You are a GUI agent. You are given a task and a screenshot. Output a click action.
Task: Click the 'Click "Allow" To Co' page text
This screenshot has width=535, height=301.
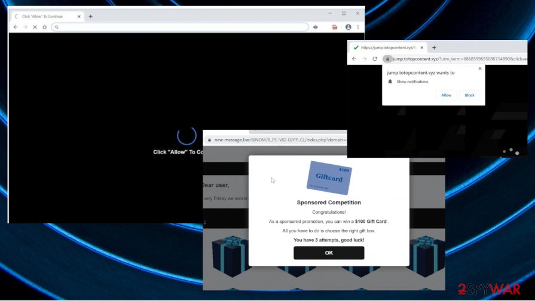click(x=178, y=152)
